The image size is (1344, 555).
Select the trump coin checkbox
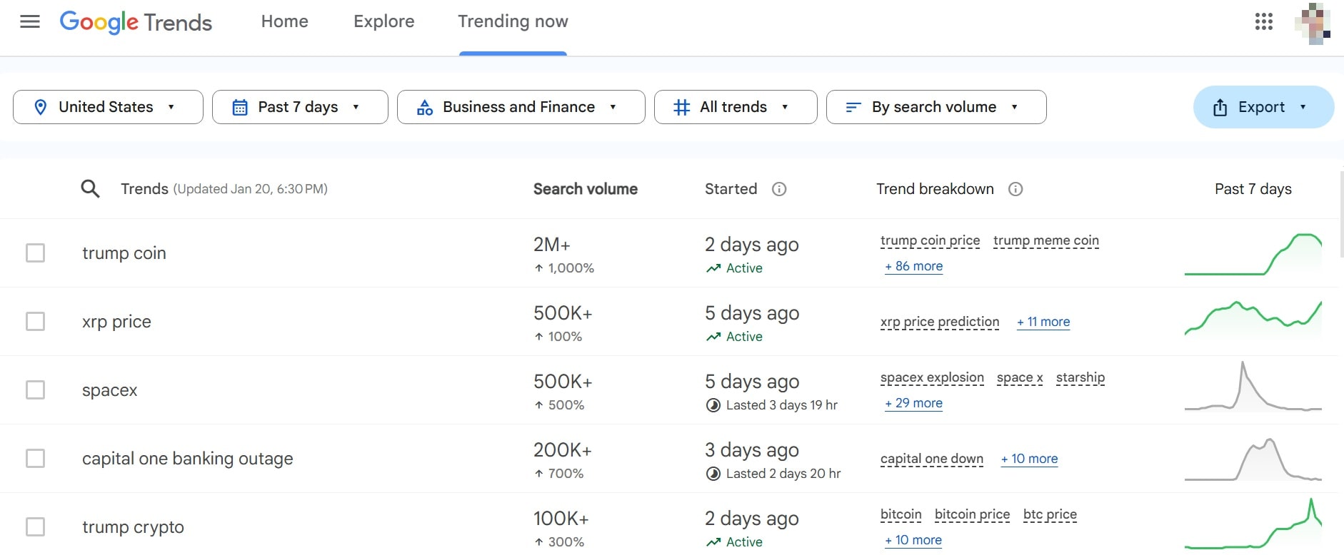coord(36,253)
